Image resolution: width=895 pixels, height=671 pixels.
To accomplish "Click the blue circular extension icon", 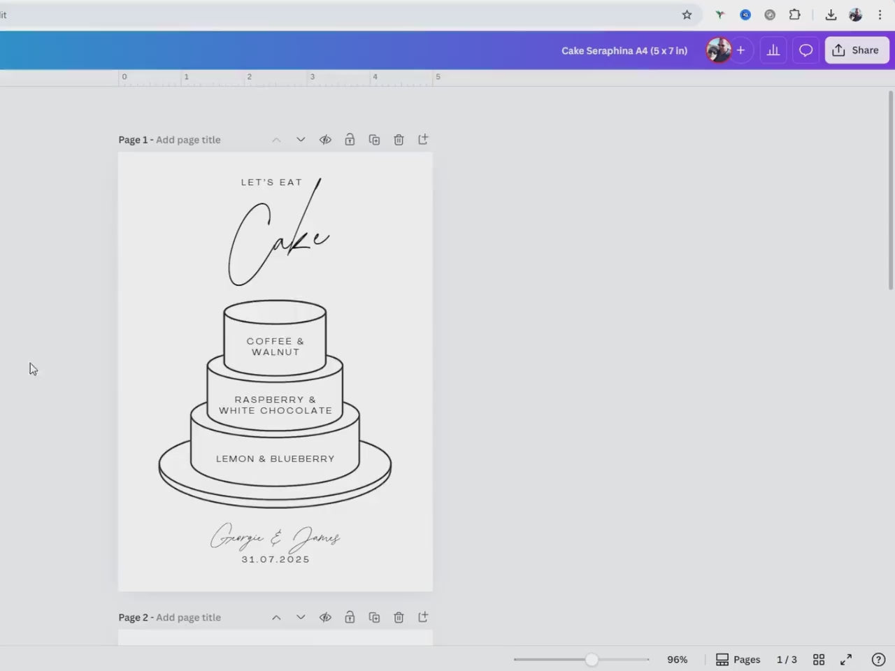I will point(745,15).
